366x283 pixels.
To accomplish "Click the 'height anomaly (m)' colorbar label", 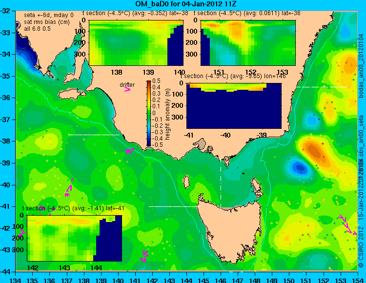I will point(167,114).
